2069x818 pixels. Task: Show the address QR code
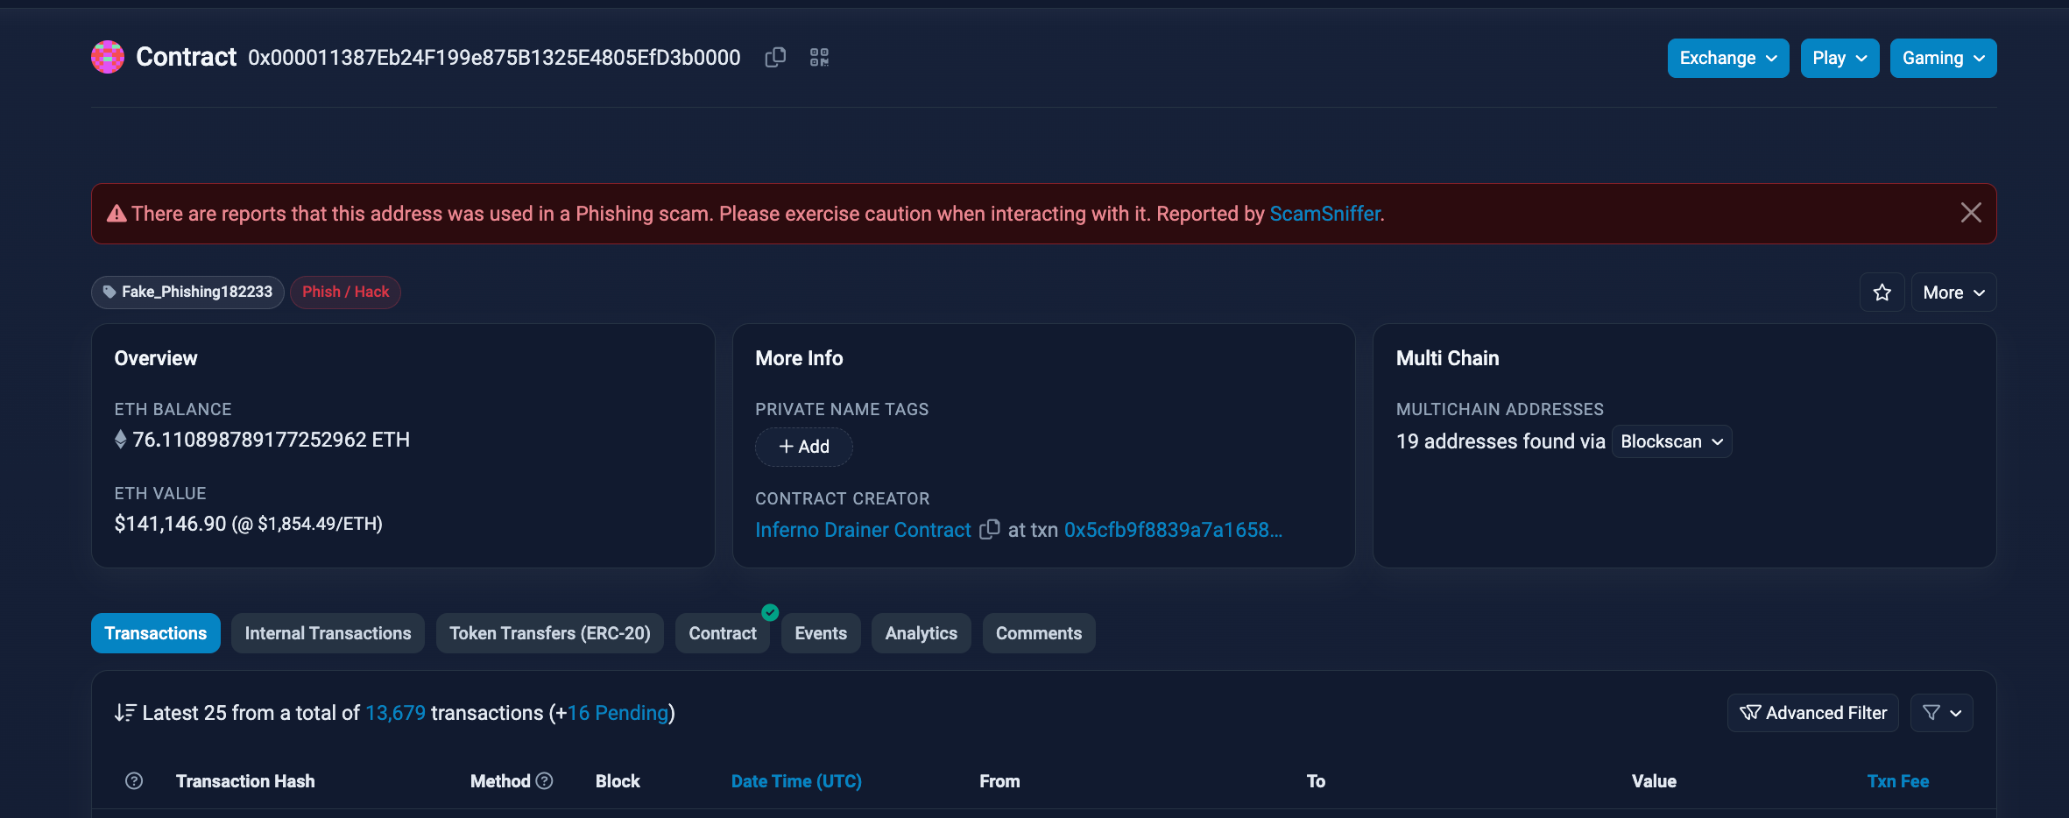click(819, 58)
